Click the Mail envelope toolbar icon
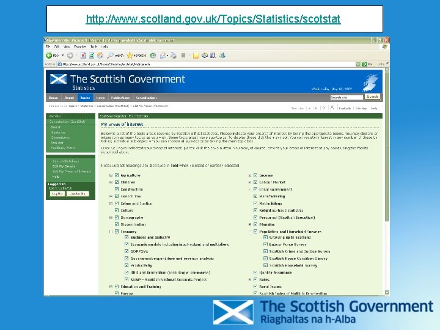440x330 pixels. click(x=163, y=56)
